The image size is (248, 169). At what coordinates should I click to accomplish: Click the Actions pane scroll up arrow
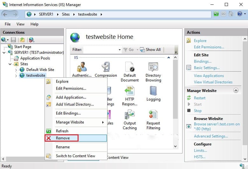coord(245,39)
